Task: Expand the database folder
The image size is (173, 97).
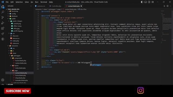Action: tap(15, 16)
